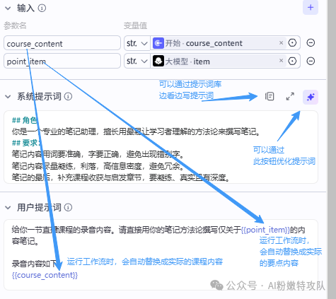Collapse the 用户提示词 section
Image resolution: width=336 pixels, height=299 pixels.
8,208
